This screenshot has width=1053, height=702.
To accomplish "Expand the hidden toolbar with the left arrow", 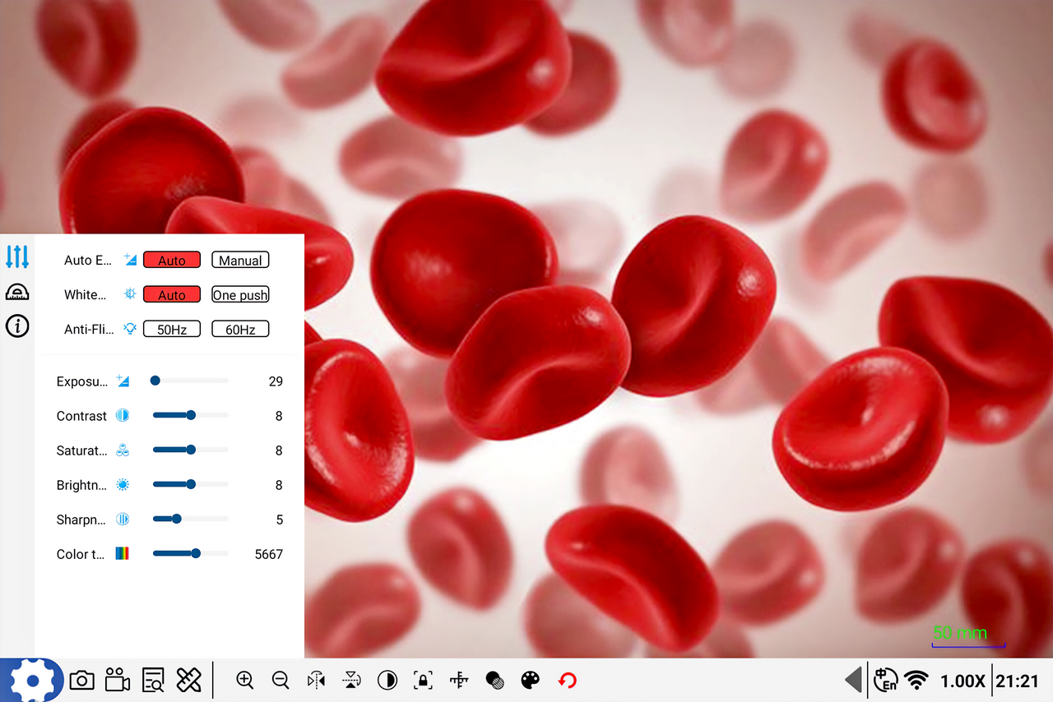I will coord(854,681).
